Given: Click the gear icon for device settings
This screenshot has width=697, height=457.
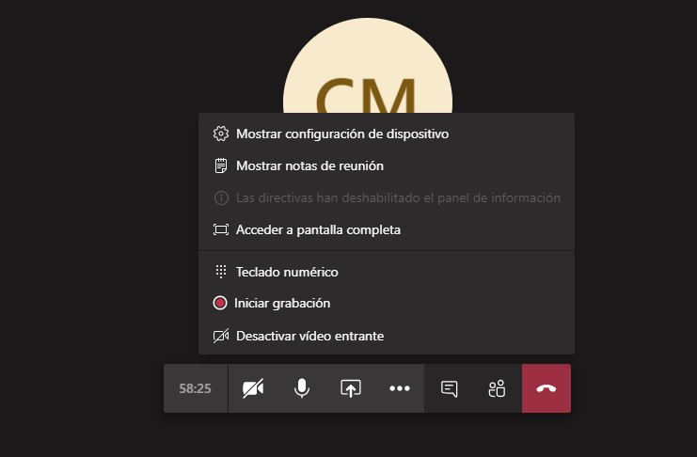Looking at the screenshot, I should 221,134.
